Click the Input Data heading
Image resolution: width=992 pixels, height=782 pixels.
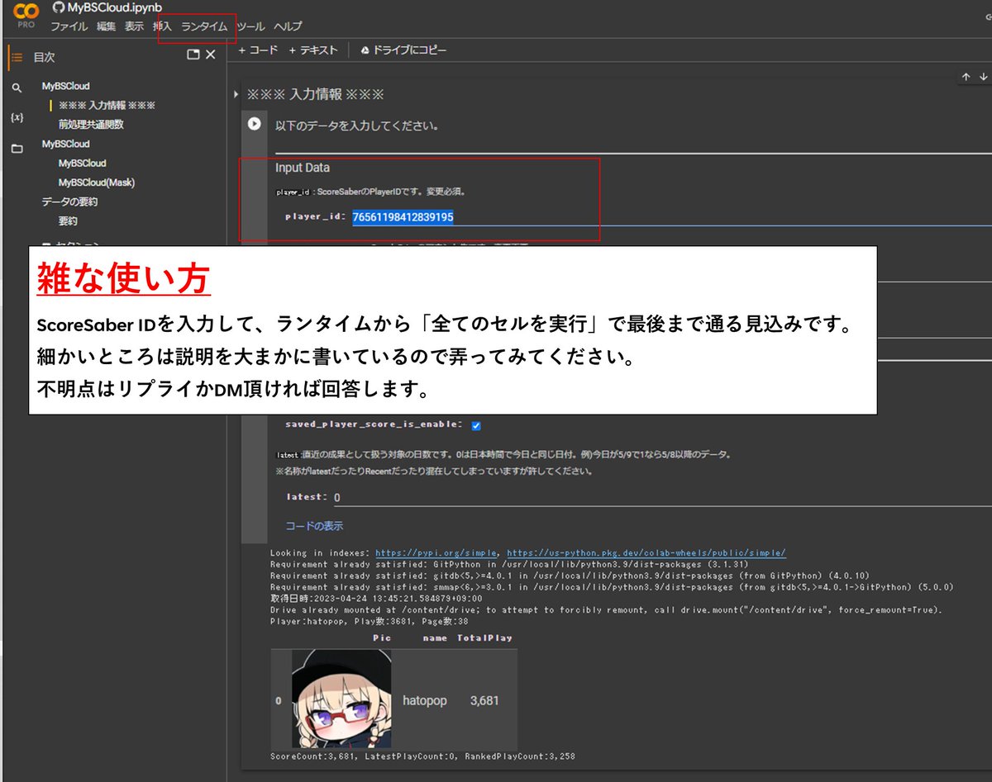point(303,168)
